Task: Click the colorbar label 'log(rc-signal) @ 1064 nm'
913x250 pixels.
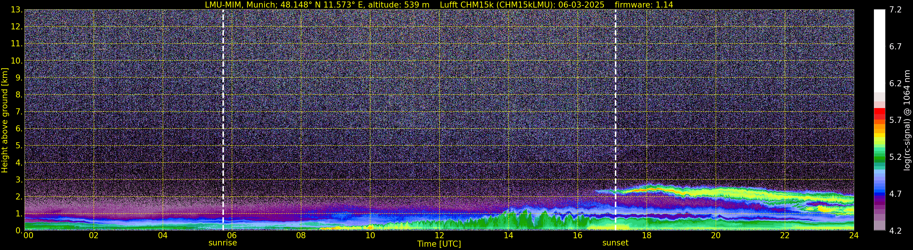Action: coord(907,120)
